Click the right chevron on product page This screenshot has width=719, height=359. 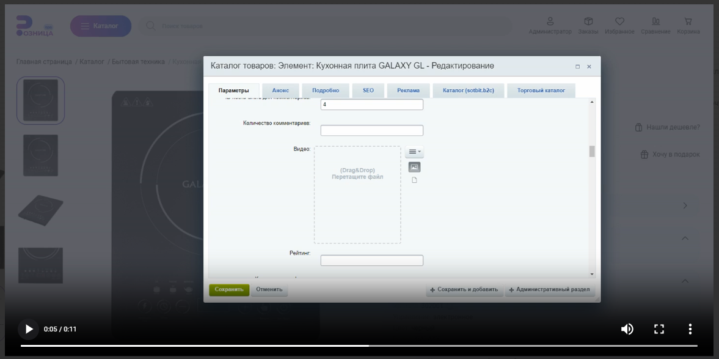pyautogui.click(x=685, y=205)
